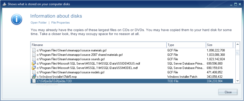Select row source 2007 shared materials.gcf
Screen dimensions: 244x101
[x=132, y=55]
